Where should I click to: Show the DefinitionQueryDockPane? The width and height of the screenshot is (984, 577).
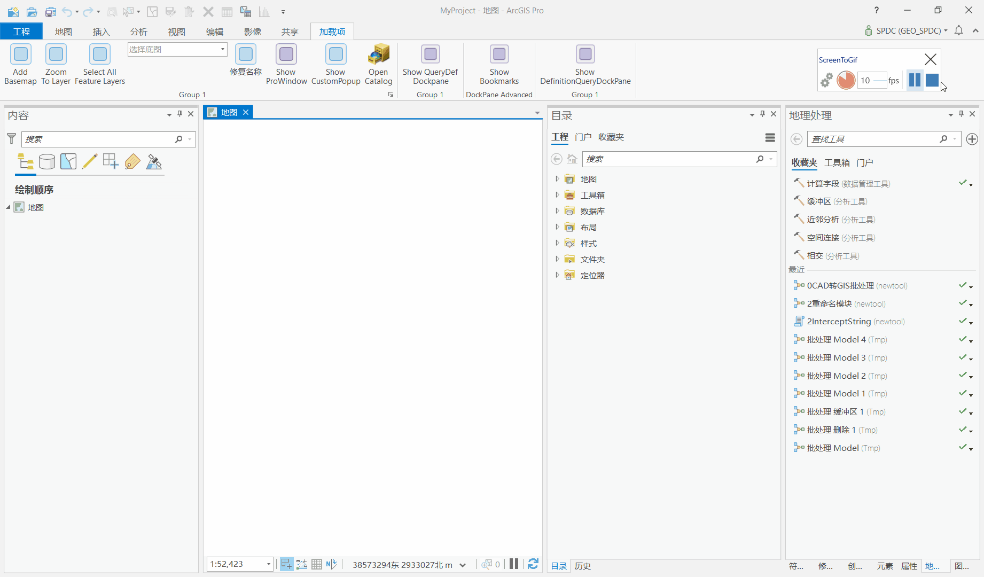[x=585, y=64]
